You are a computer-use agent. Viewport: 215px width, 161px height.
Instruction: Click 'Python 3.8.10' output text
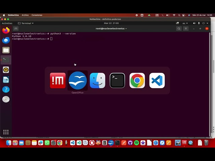[21, 36]
